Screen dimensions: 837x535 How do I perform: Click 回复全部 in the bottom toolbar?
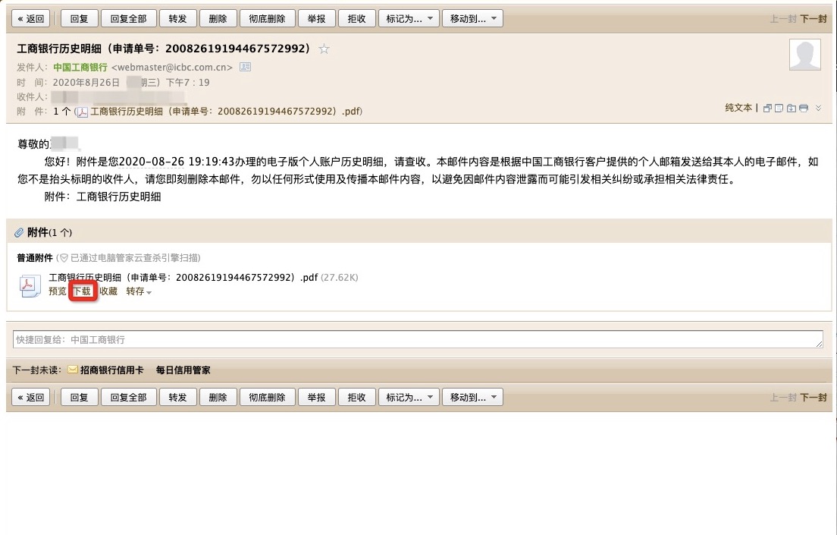[x=128, y=397]
